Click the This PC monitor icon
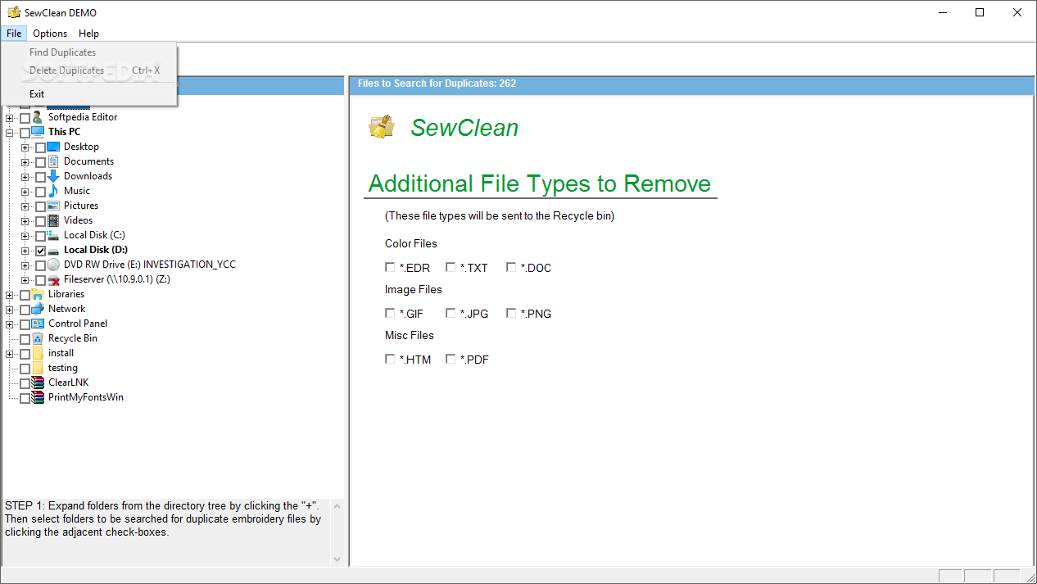 coord(38,132)
